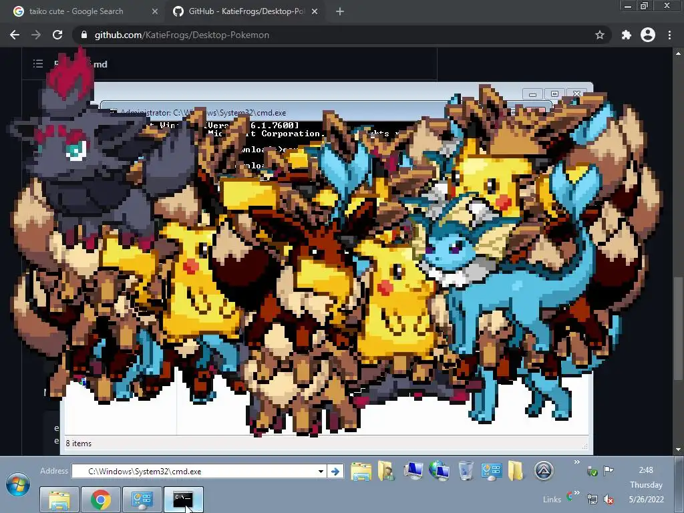Switch to the cmd.exe taskbar button
The image size is (684, 513).
[x=183, y=500]
